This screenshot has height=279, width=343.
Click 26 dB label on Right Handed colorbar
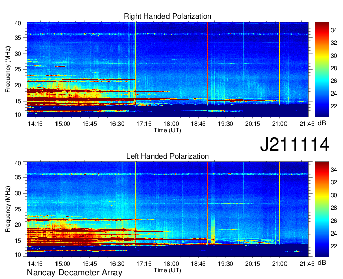click(334, 81)
